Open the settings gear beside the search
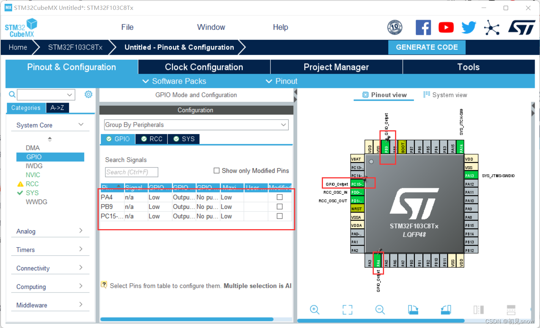Viewport: 540px width, 328px height. [88, 94]
